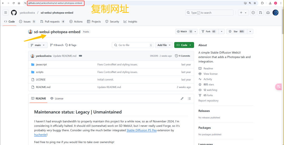
Task: Click the site info icon in the address bar
Action: pyautogui.click(x=25, y=3)
